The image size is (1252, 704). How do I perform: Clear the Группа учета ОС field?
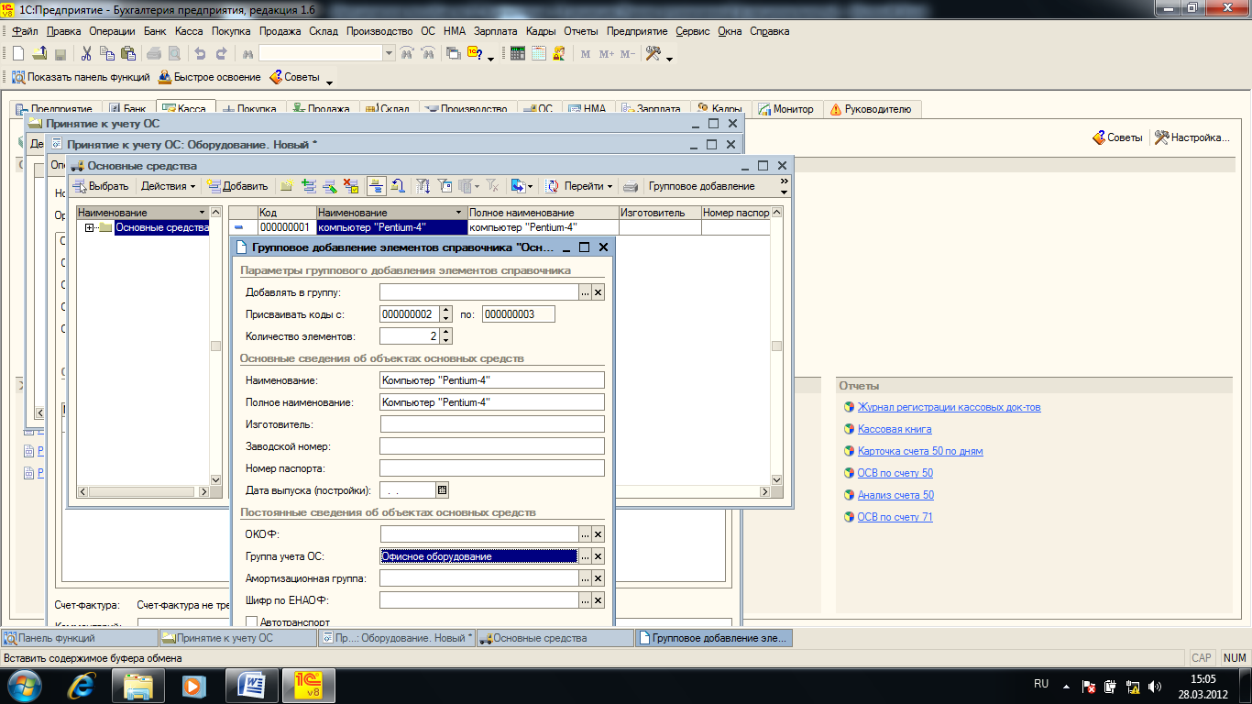point(598,555)
